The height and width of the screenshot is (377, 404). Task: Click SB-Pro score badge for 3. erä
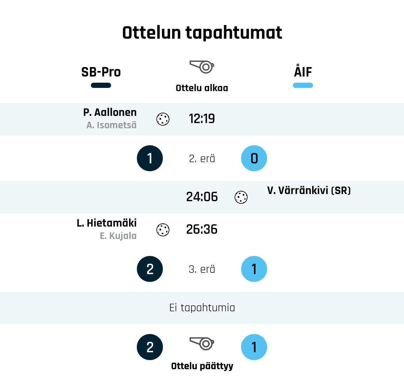pos(150,269)
